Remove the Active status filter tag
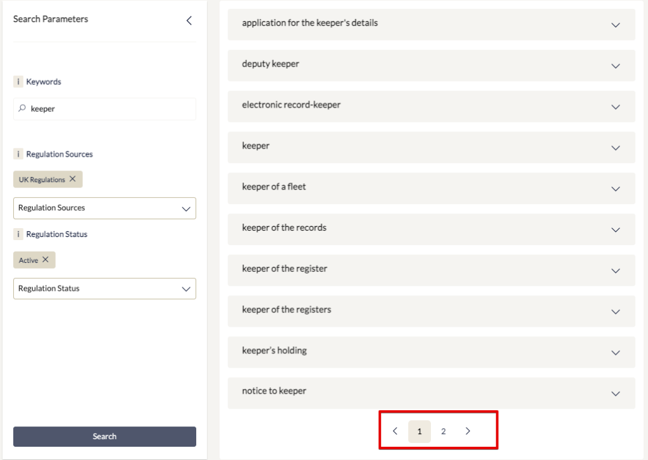The image size is (648, 460). pyautogui.click(x=46, y=260)
